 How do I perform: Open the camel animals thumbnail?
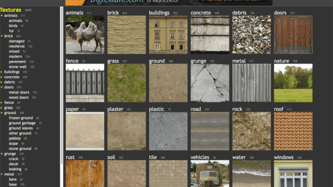(x=85, y=35)
